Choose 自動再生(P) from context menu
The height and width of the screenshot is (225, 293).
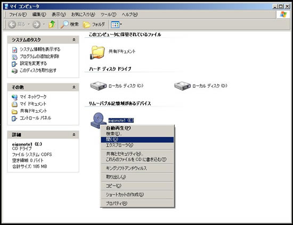(137, 128)
